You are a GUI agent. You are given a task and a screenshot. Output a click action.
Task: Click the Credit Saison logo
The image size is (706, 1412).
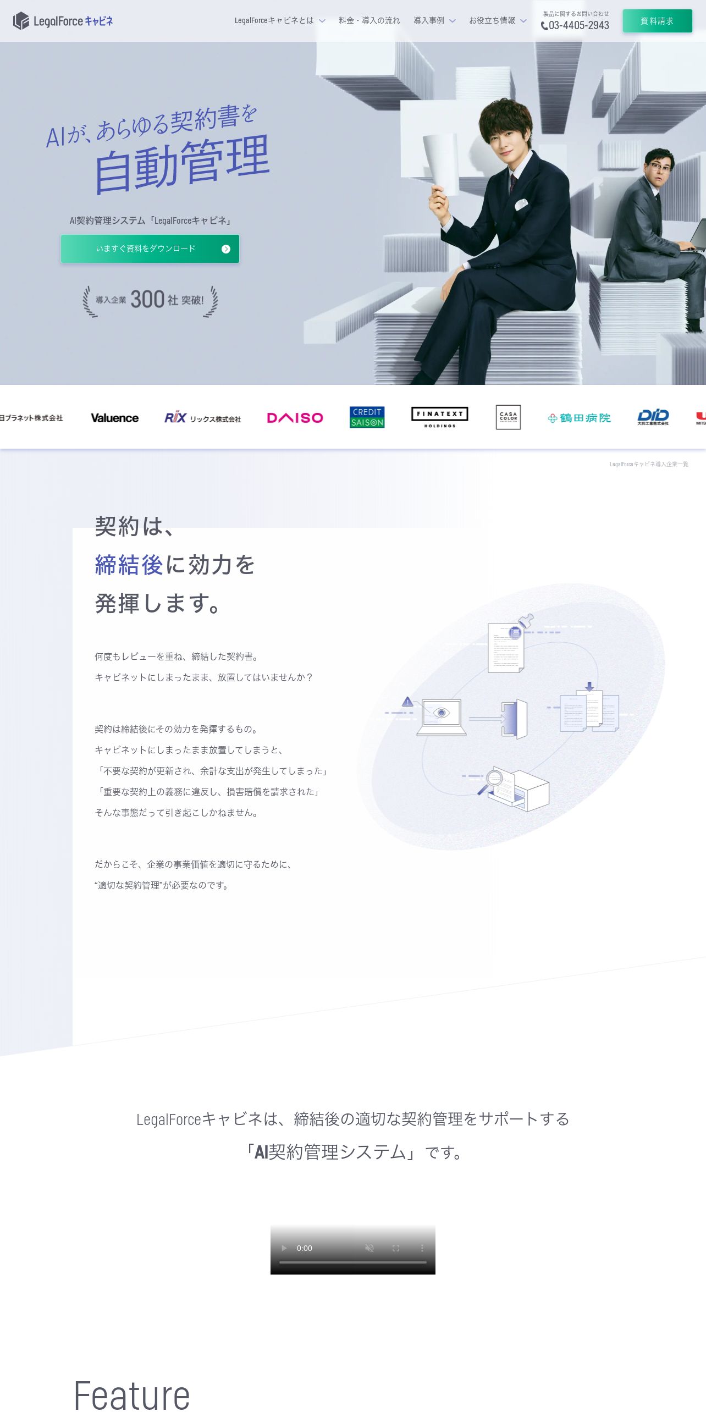367,417
